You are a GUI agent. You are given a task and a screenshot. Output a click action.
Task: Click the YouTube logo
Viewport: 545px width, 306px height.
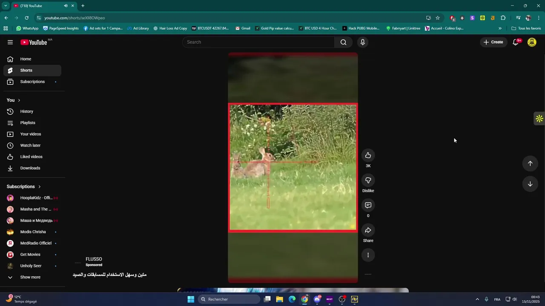[x=34, y=42]
